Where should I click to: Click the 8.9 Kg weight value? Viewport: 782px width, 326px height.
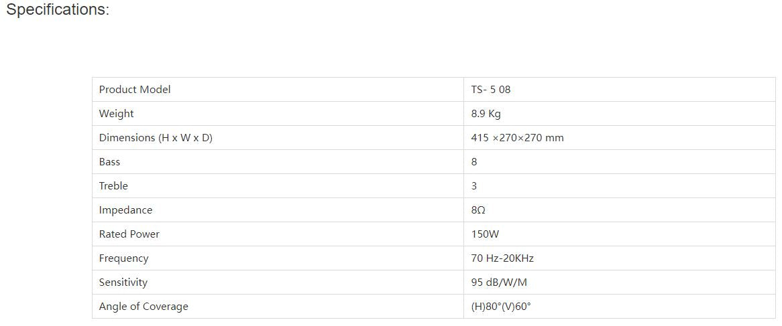coord(486,114)
